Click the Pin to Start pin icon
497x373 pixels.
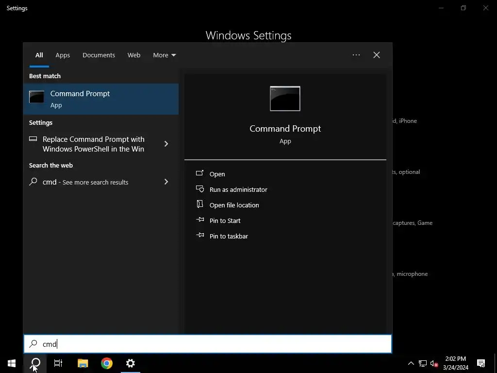199,220
